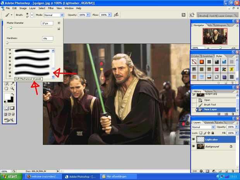Click the foreground color swatch
This screenshot has height=180, width=240.
point(7,97)
